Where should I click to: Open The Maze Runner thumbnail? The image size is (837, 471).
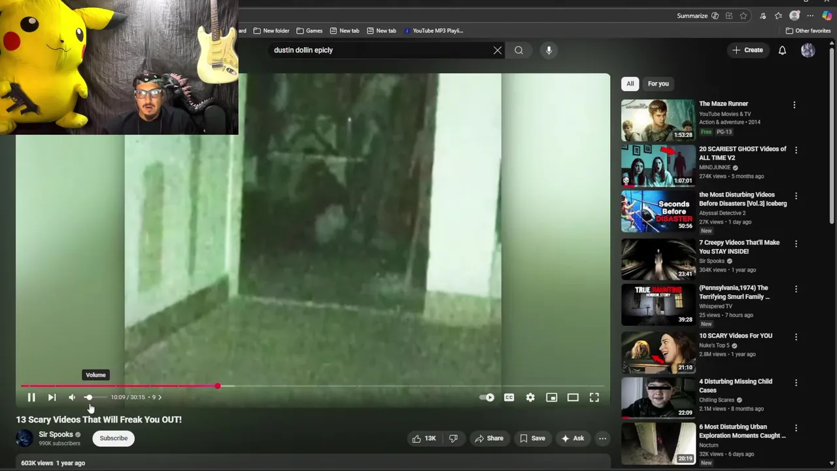click(658, 120)
